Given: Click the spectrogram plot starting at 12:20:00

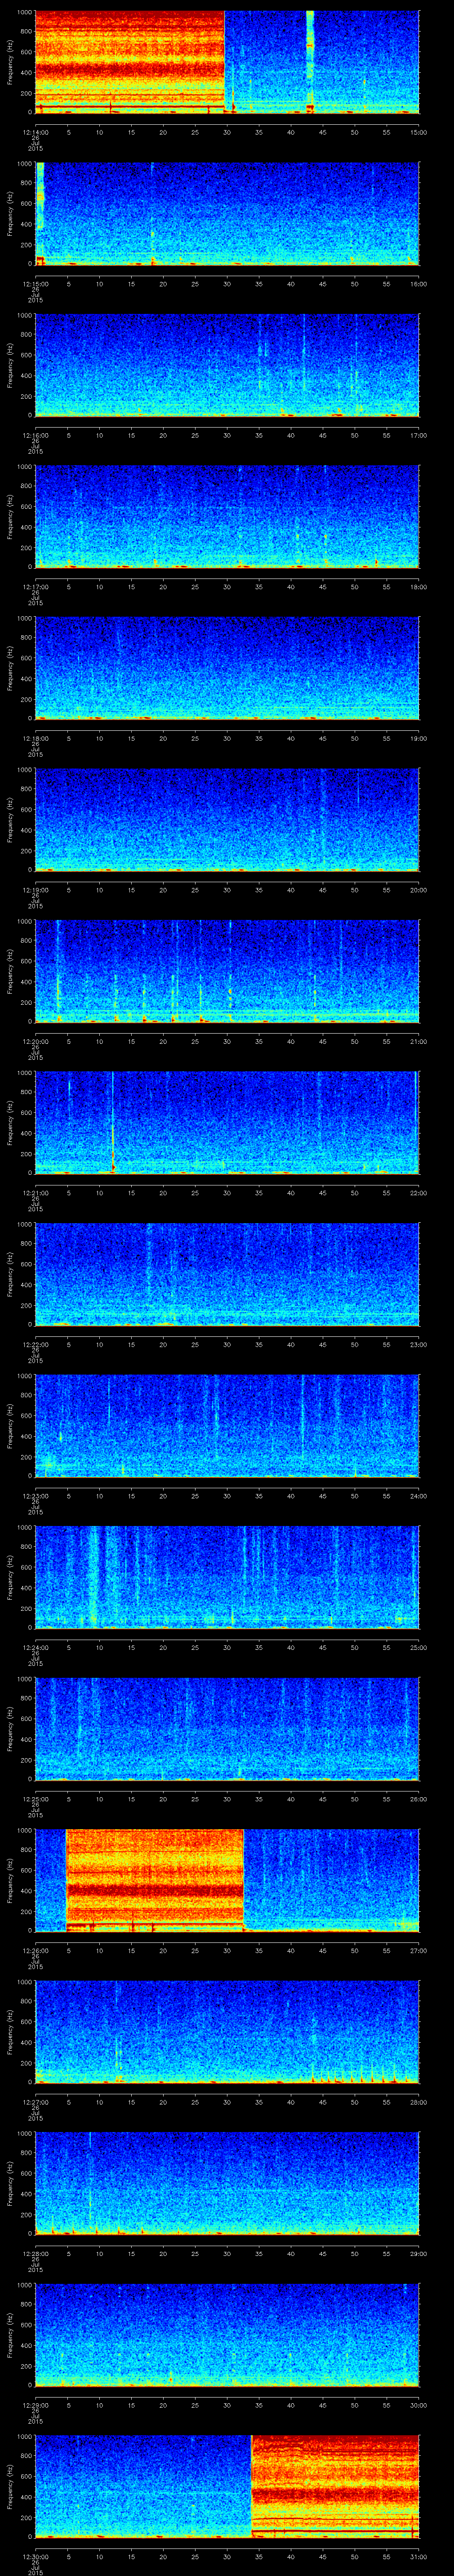Looking at the screenshot, I should (227, 971).
